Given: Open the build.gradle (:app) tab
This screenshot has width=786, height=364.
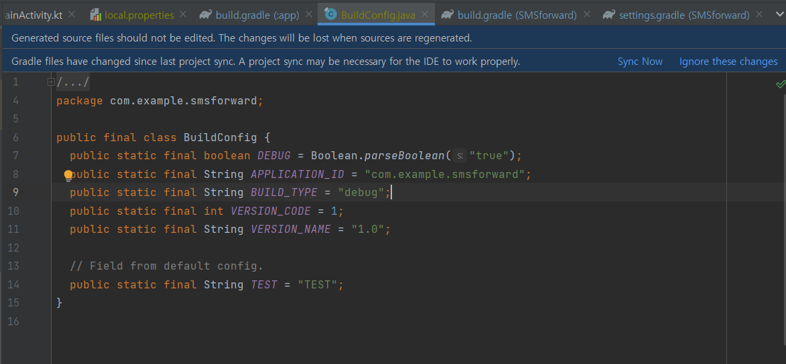Looking at the screenshot, I should pos(257,15).
